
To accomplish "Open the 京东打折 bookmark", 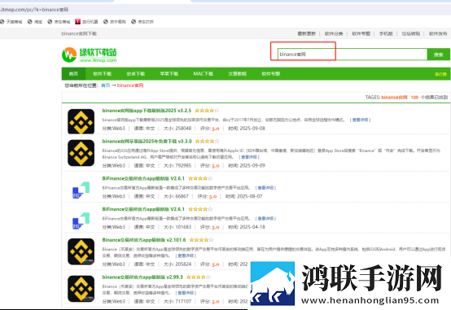I will coord(142,22).
